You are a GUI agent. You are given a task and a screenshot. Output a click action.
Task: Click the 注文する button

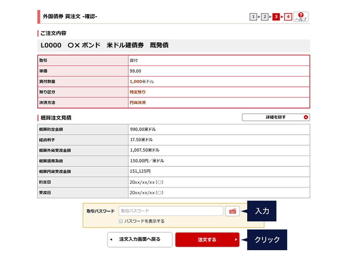[x=208, y=239]
